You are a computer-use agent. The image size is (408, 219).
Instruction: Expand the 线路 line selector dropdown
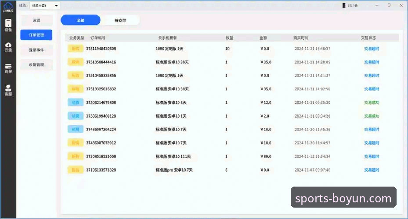45,5
